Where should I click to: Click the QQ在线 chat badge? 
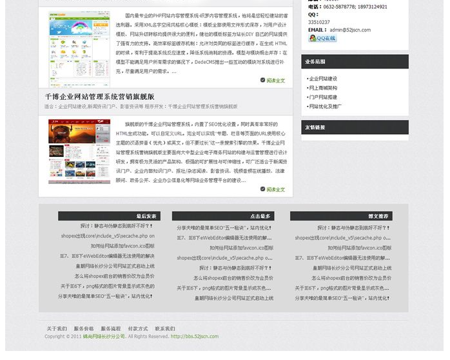322,38
